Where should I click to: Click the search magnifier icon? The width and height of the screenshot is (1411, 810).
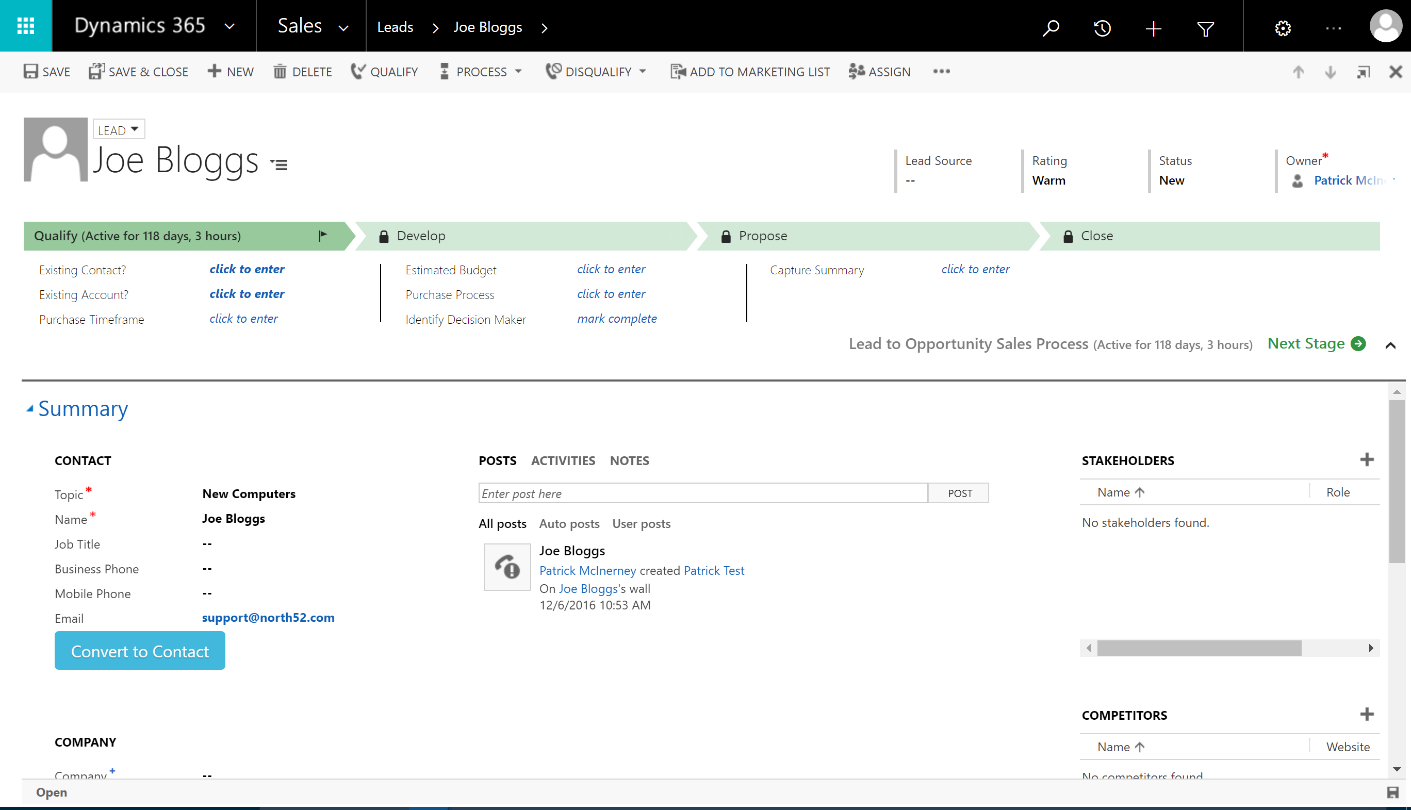pyautogui.click(x=1051, y=27)
